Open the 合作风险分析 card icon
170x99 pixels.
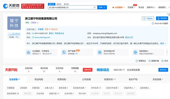pos(100,52)
